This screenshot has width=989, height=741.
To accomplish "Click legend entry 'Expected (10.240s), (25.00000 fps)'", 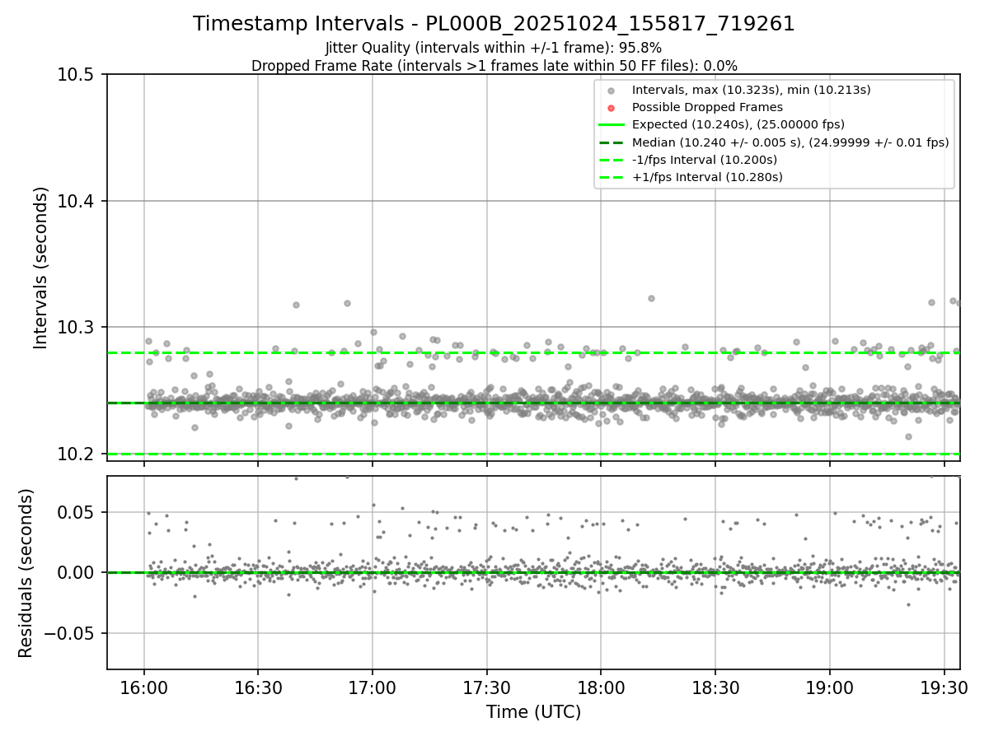I will (x=738, y=124).
